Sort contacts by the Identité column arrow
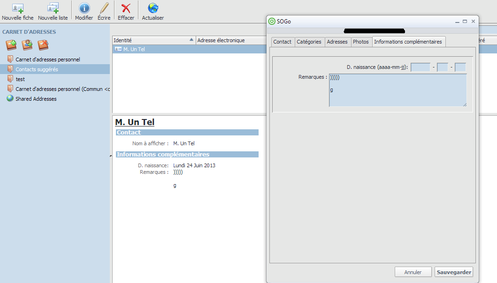The height and width of the screenshot is (283, 497). [x=191, y=40]
